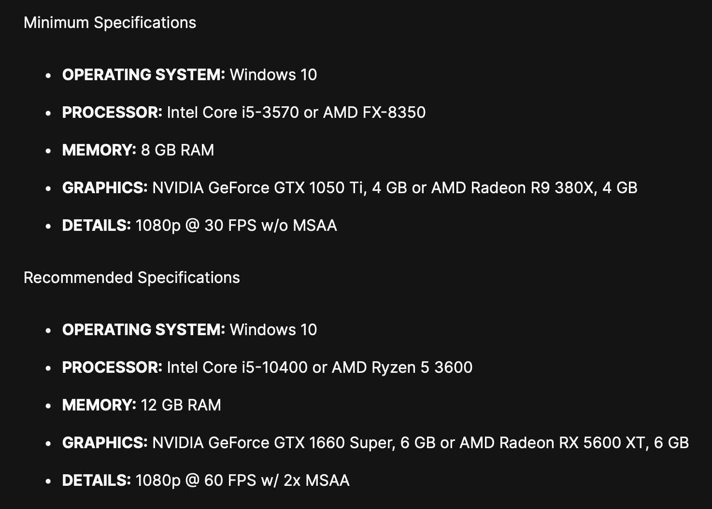
Task: Click the 1080p @ 60 FPS details line
Action: (242, 481)
